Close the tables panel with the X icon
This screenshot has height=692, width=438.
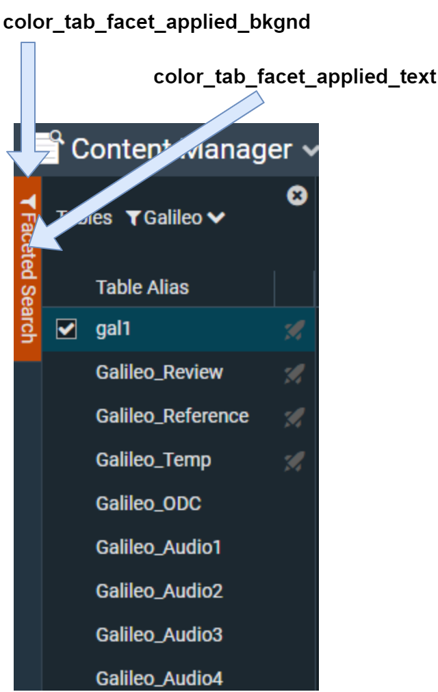[x=296, y=196]
